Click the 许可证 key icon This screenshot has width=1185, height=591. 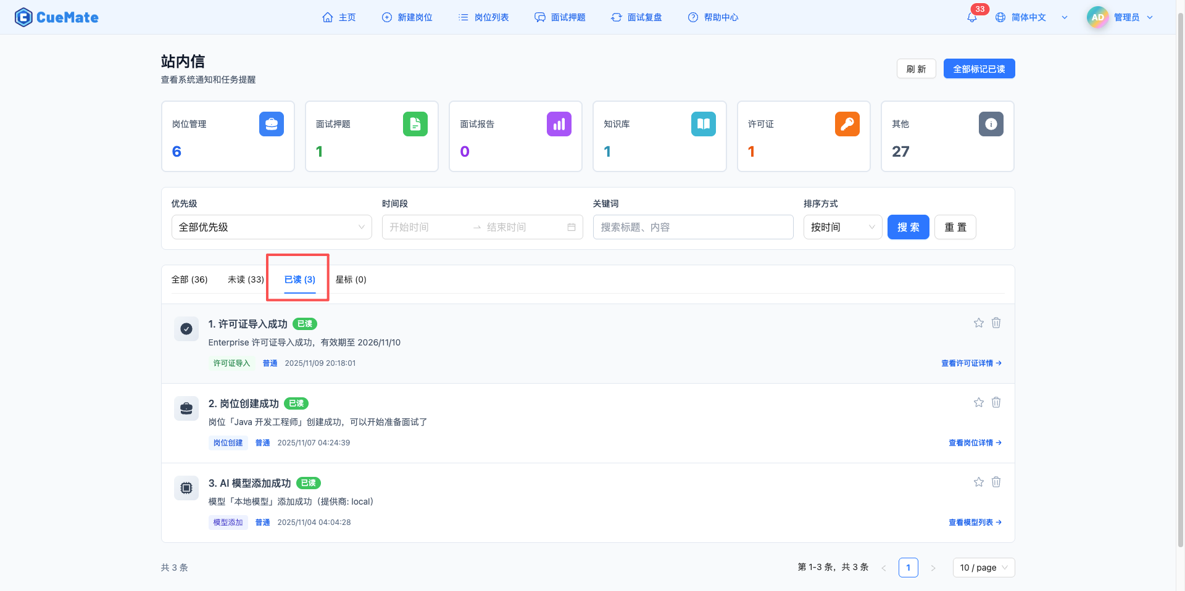click(x=847, y=123)
